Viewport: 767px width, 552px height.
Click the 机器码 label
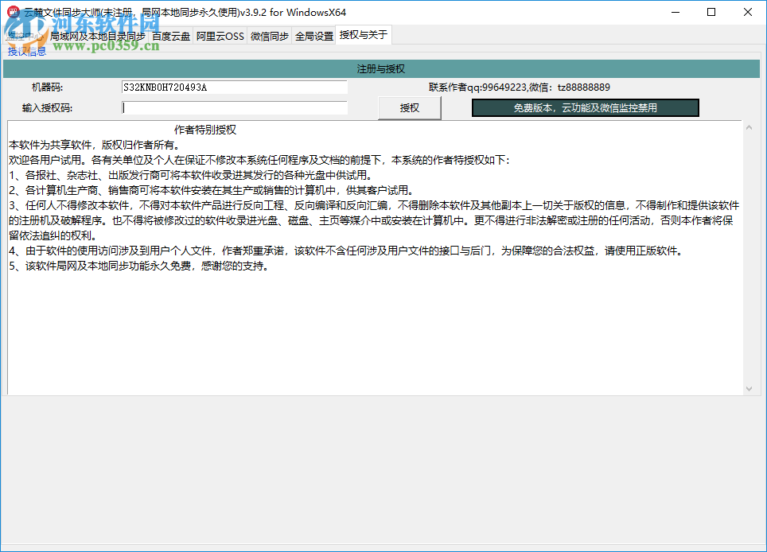(x=48, y=87)
